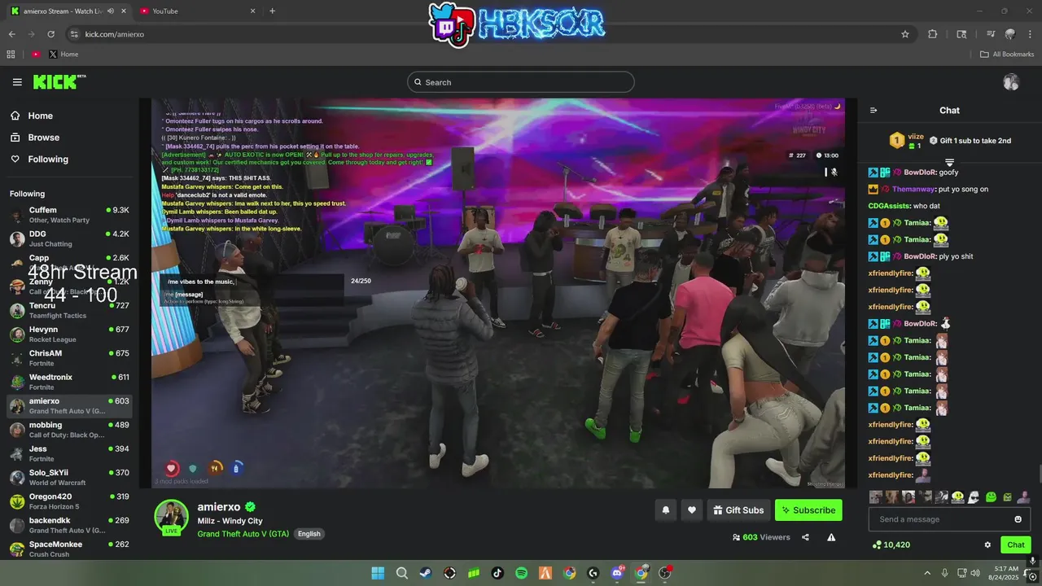Select the DDG channel in Following list
This screenshot has height=586, width=1042.
pos(69,238)
